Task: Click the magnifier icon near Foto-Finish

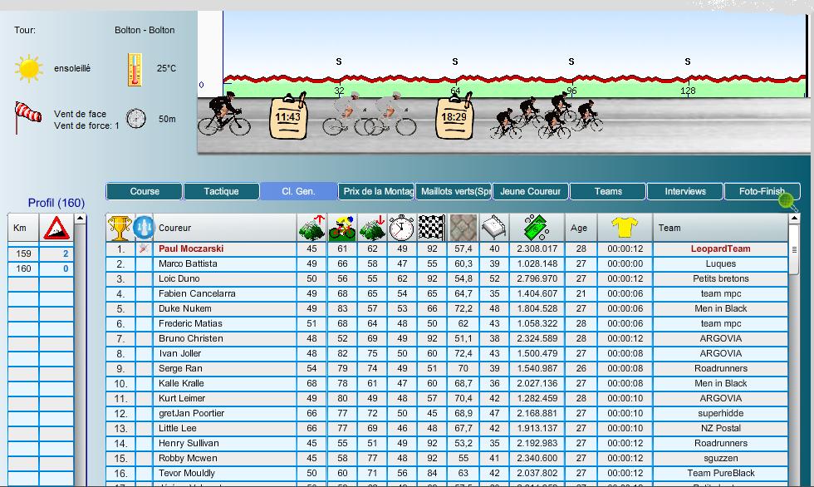Action: 787,201
